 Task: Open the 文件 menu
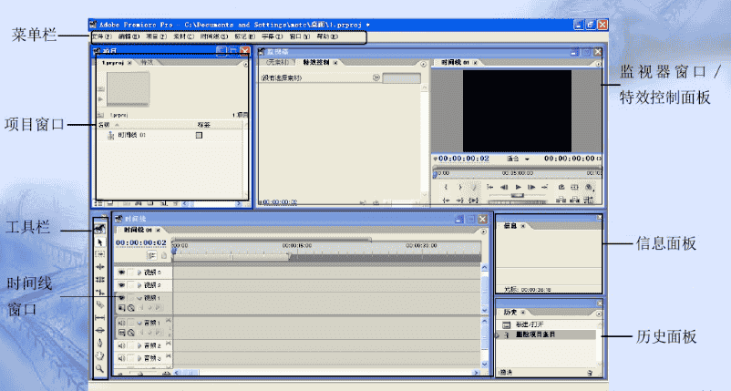(x=98, y=36)
